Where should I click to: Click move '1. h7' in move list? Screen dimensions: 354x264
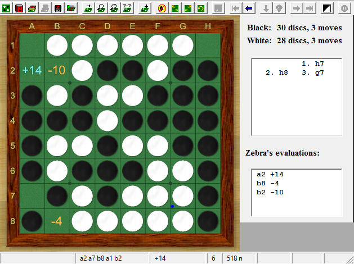pyautogui.click(x=313, y=63)
